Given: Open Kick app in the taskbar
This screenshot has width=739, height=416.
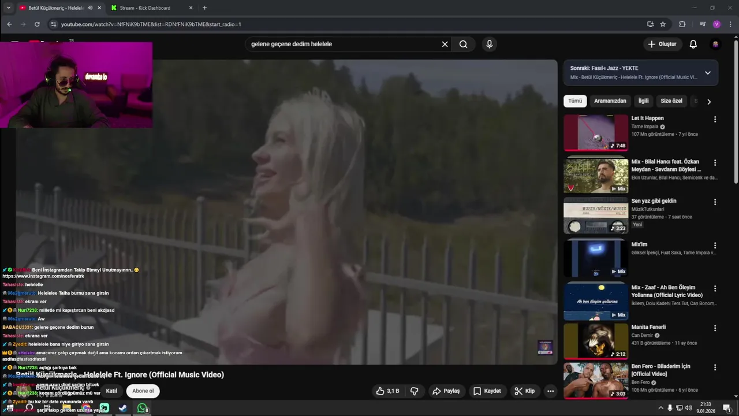Looking at the screenshot, I should [104, 408].
